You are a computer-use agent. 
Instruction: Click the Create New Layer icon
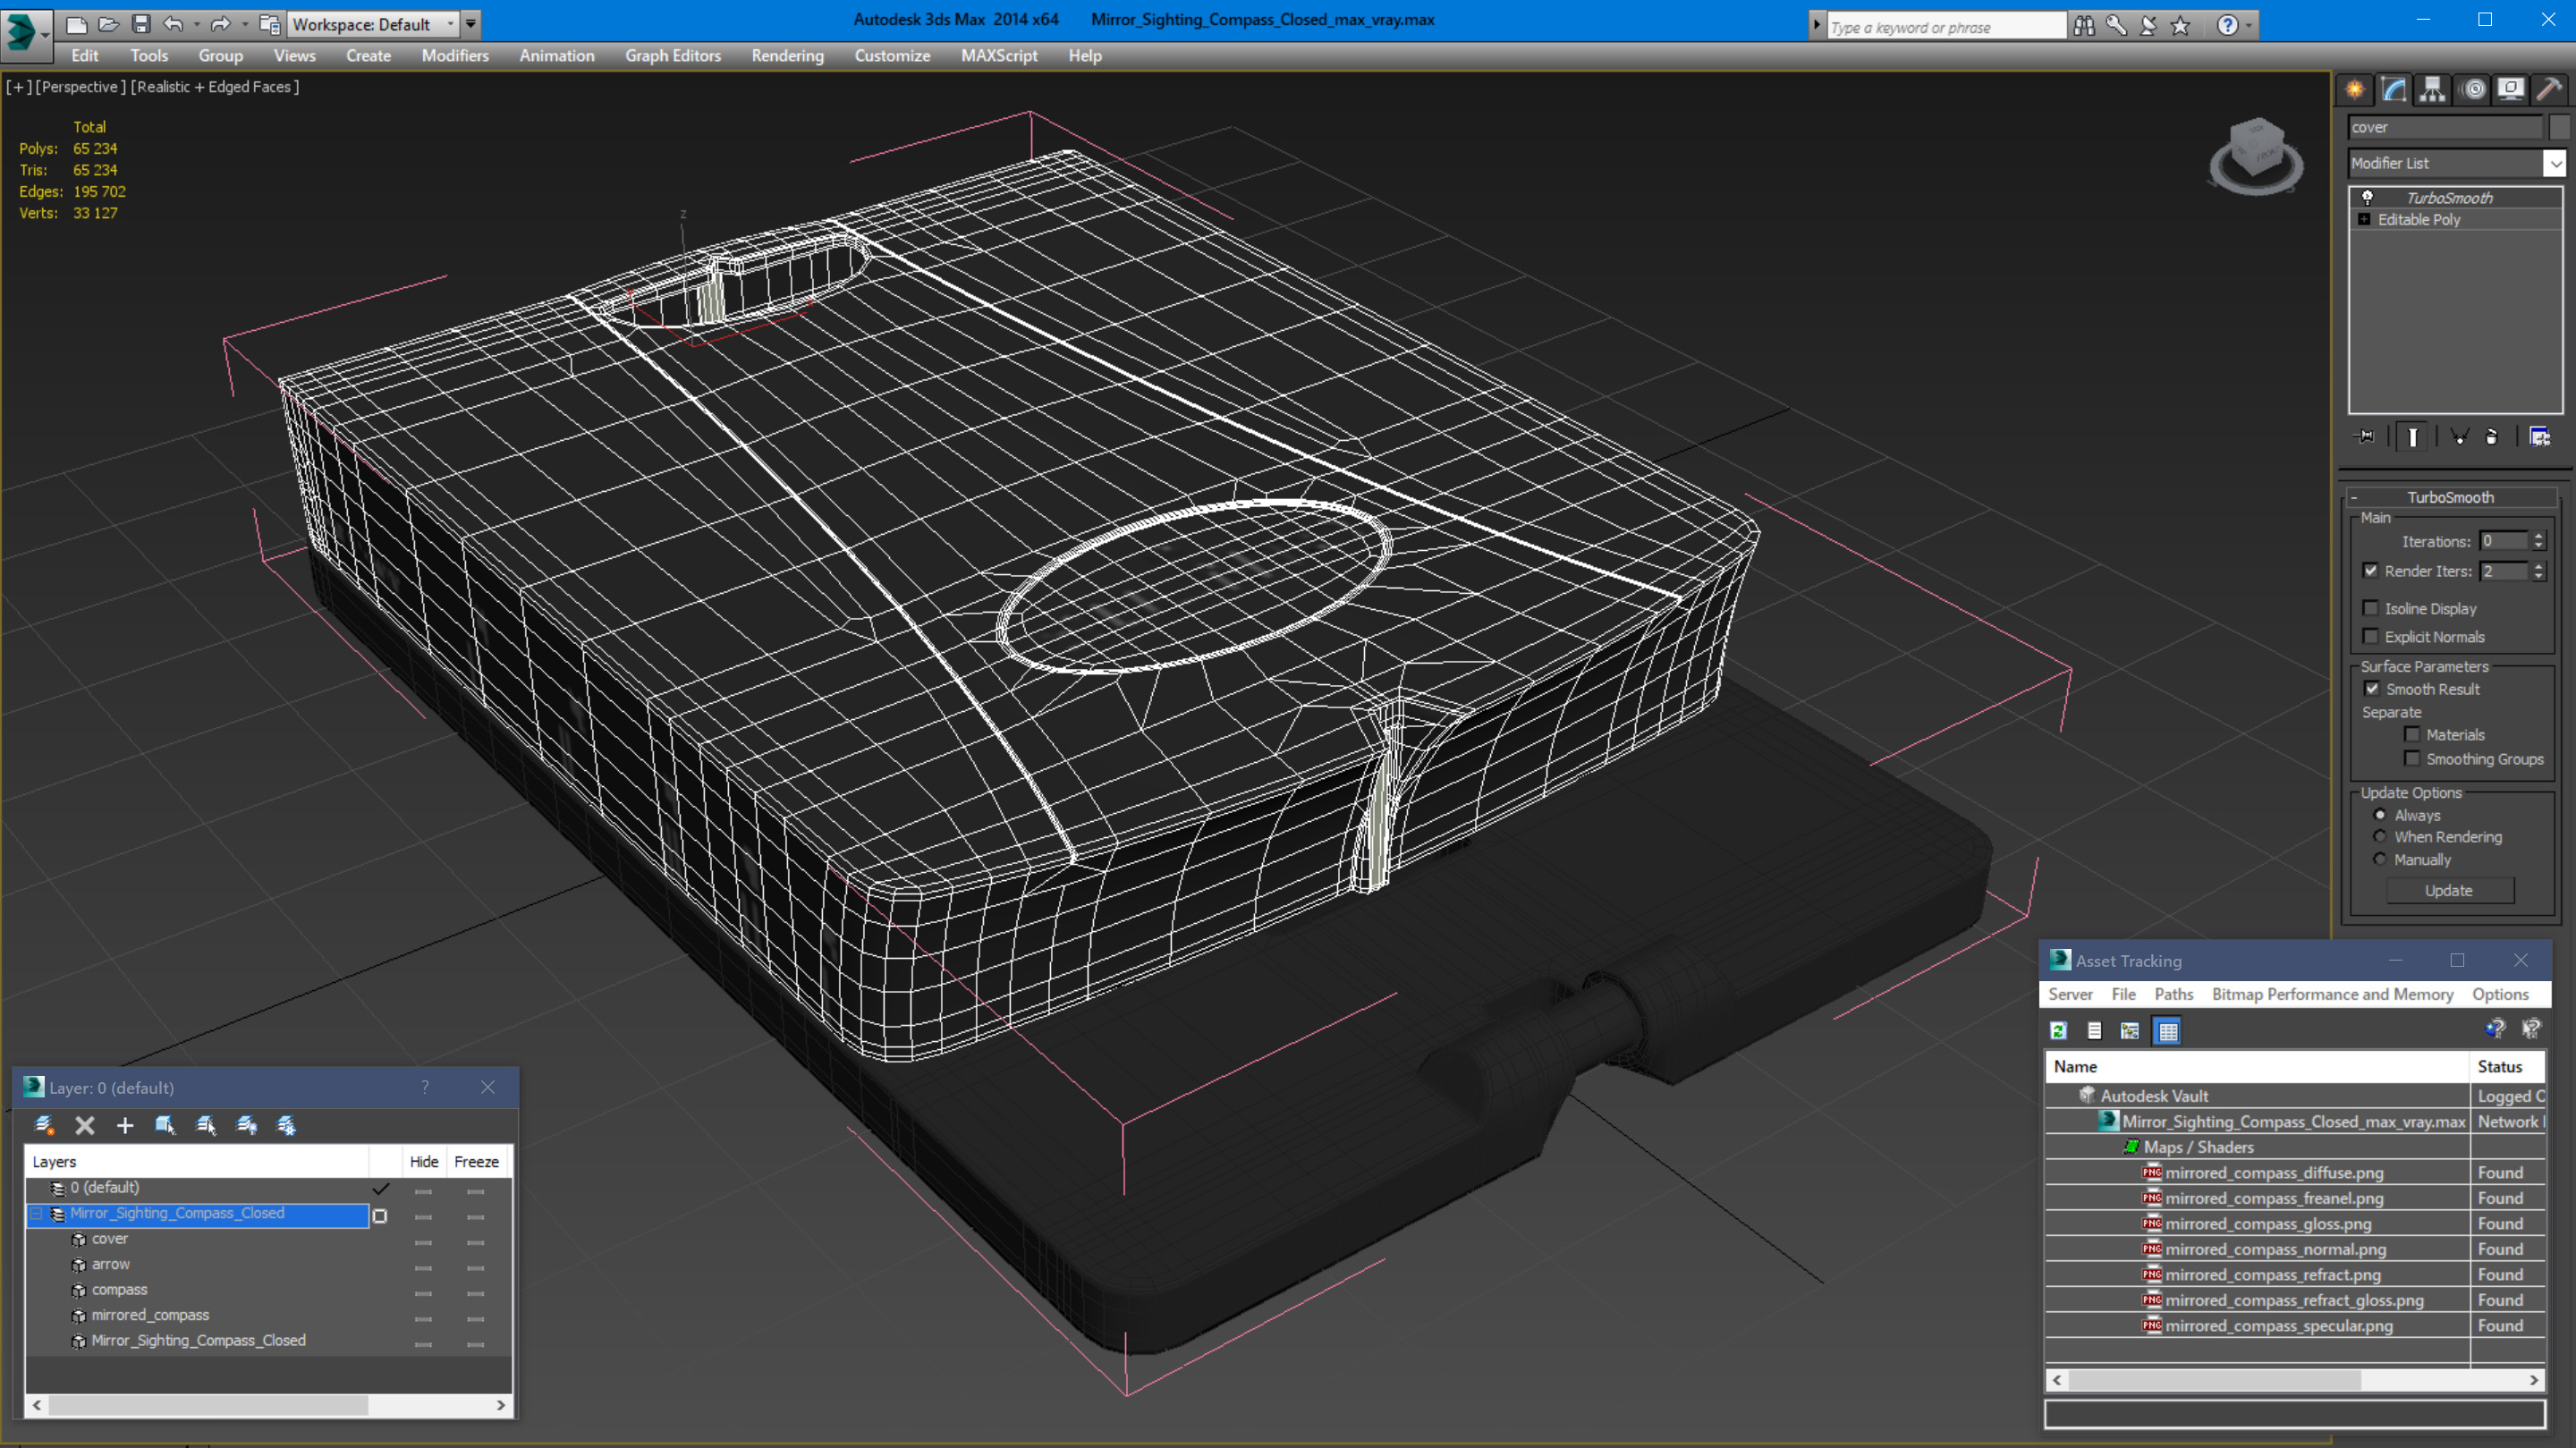[x=44, y=1125]
